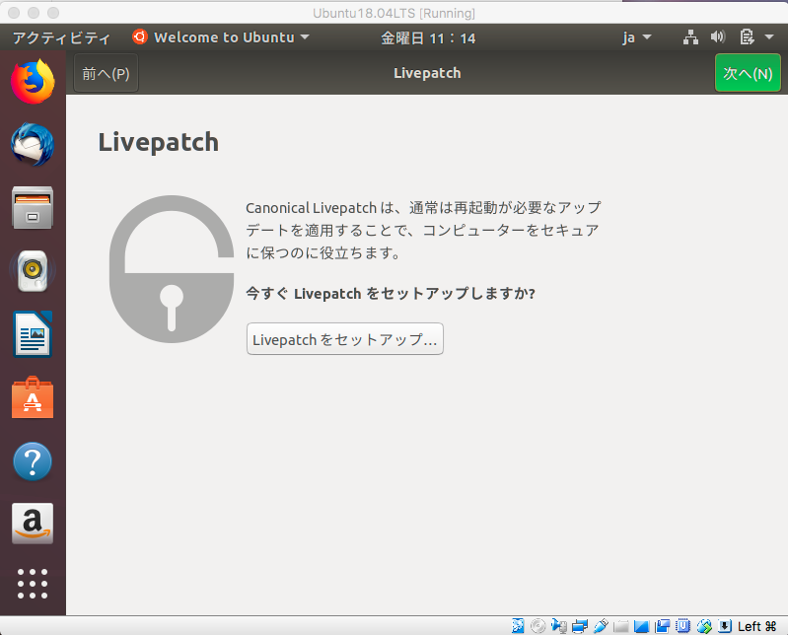Screen dimensions: 788x635
Task: Open Ubuntu Software store icon
Action: pos(33,397)
